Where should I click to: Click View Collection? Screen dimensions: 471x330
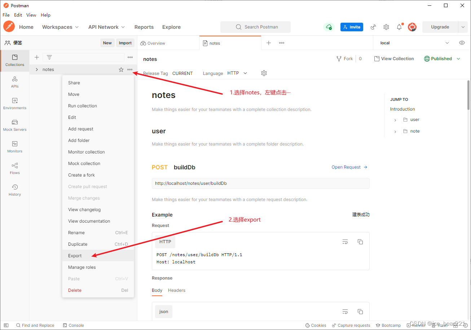[x=394, y=59]
